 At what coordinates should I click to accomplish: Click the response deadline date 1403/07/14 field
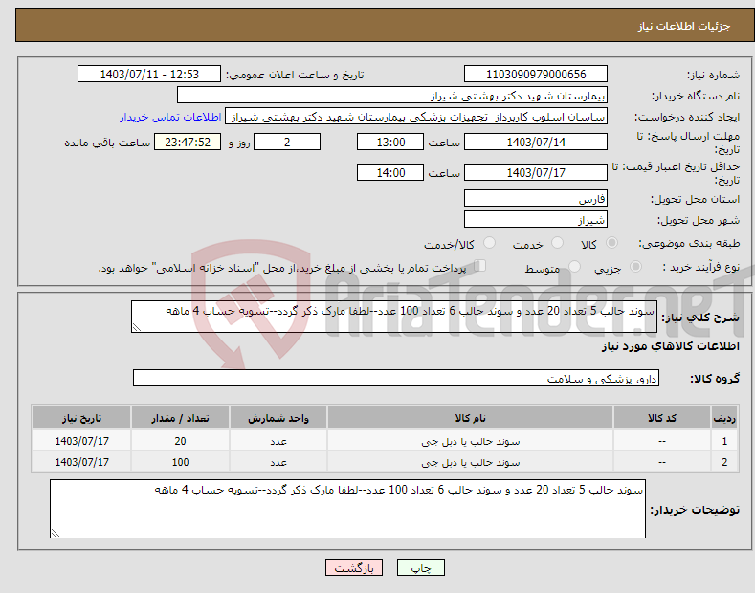536,142
